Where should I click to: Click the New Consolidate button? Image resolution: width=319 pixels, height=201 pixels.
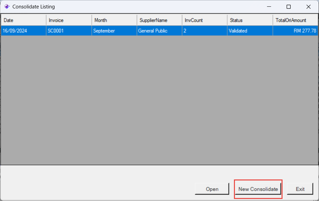[x=258, y=189]
